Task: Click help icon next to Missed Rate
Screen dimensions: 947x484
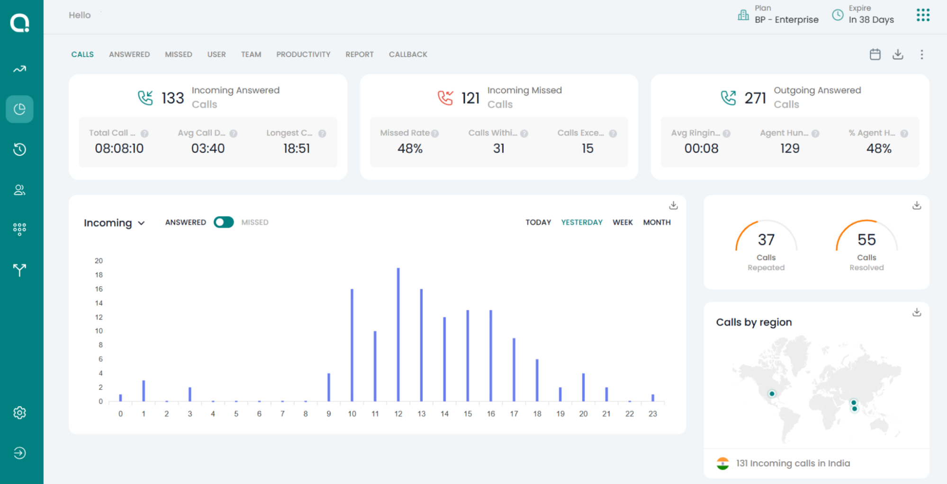Action: pos(435,134)
